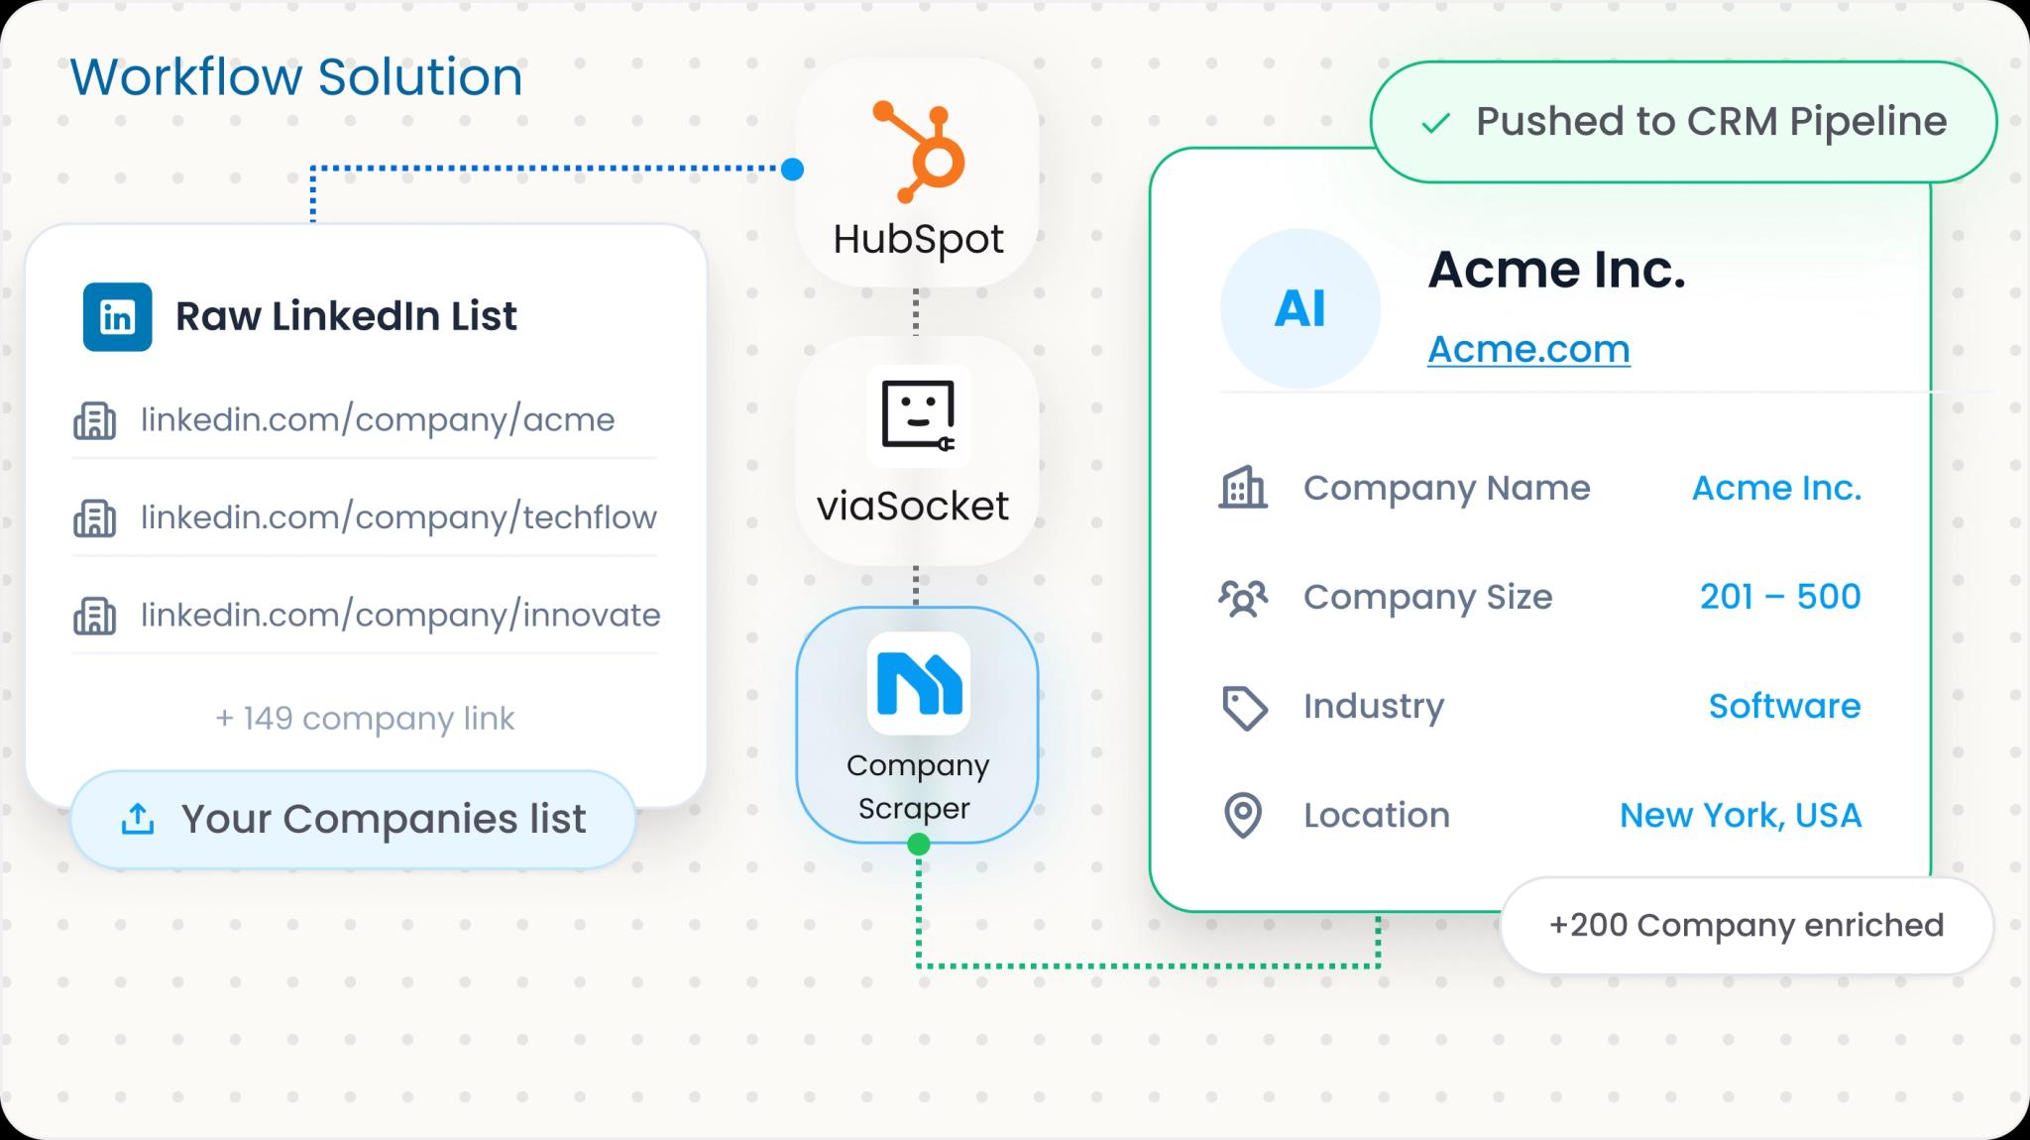
Task: Click building icon beside linkedin.com/company/innovate
Action: (x=95, y=616)
